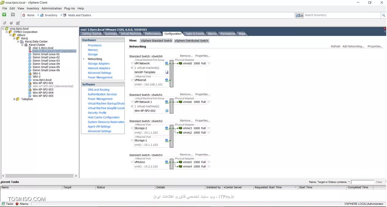This screenshot has width=387, height=207.
Task: Switch to the Tasks & Events tab
Action: (195, 34)
